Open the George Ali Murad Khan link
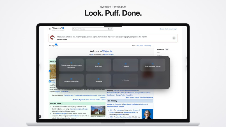Viewport: 226px width, 127px height. [142, 93]
